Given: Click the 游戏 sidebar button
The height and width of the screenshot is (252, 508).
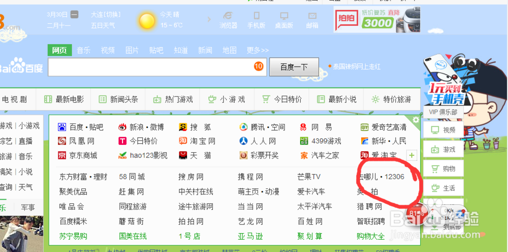Looking at the screenshot, I should 443,150.
